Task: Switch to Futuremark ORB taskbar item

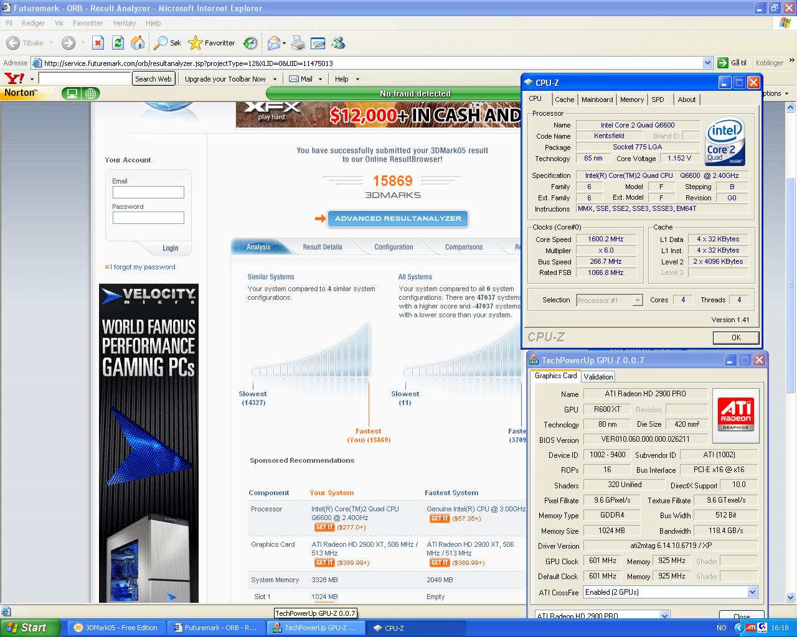Action: [x=215, y=628]
